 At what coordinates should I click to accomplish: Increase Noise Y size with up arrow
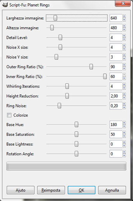124,55
